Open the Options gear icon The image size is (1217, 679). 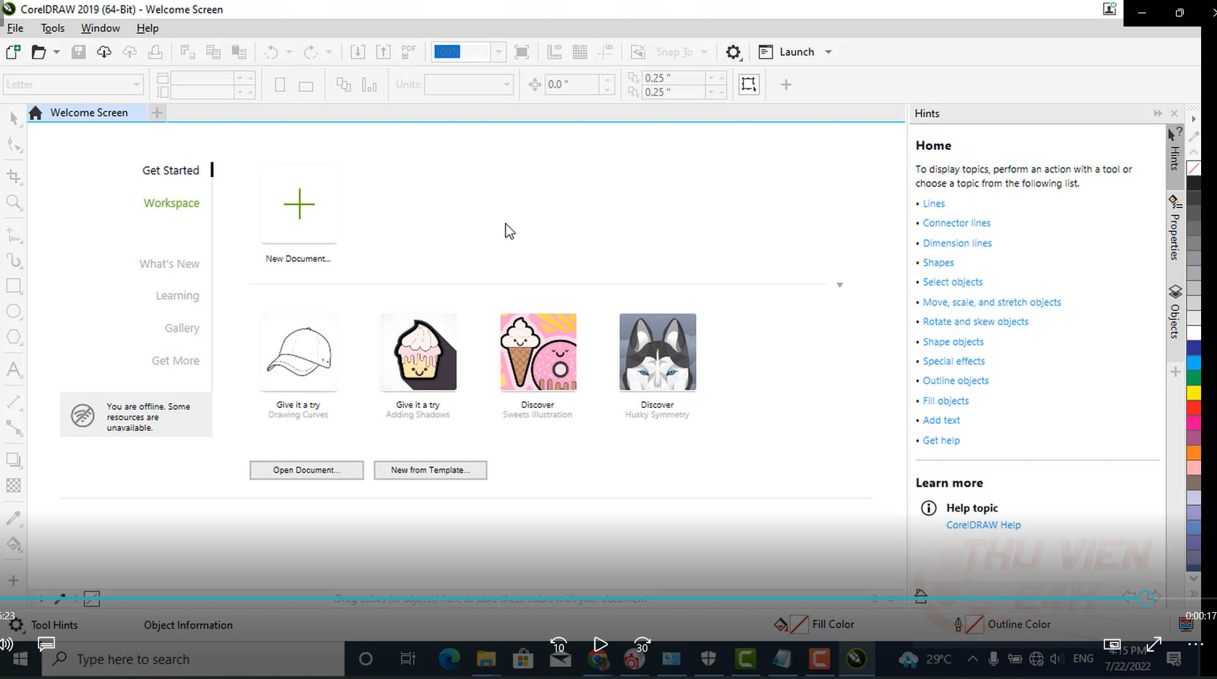pos(733,52)
